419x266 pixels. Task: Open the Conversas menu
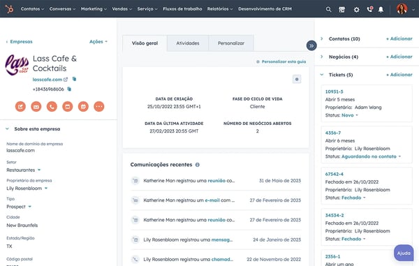pyautogui.click(x=62, y=9)
